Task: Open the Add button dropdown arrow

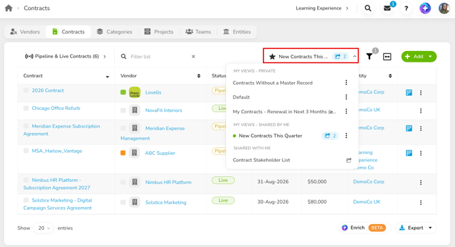Action: click(431, 56)
